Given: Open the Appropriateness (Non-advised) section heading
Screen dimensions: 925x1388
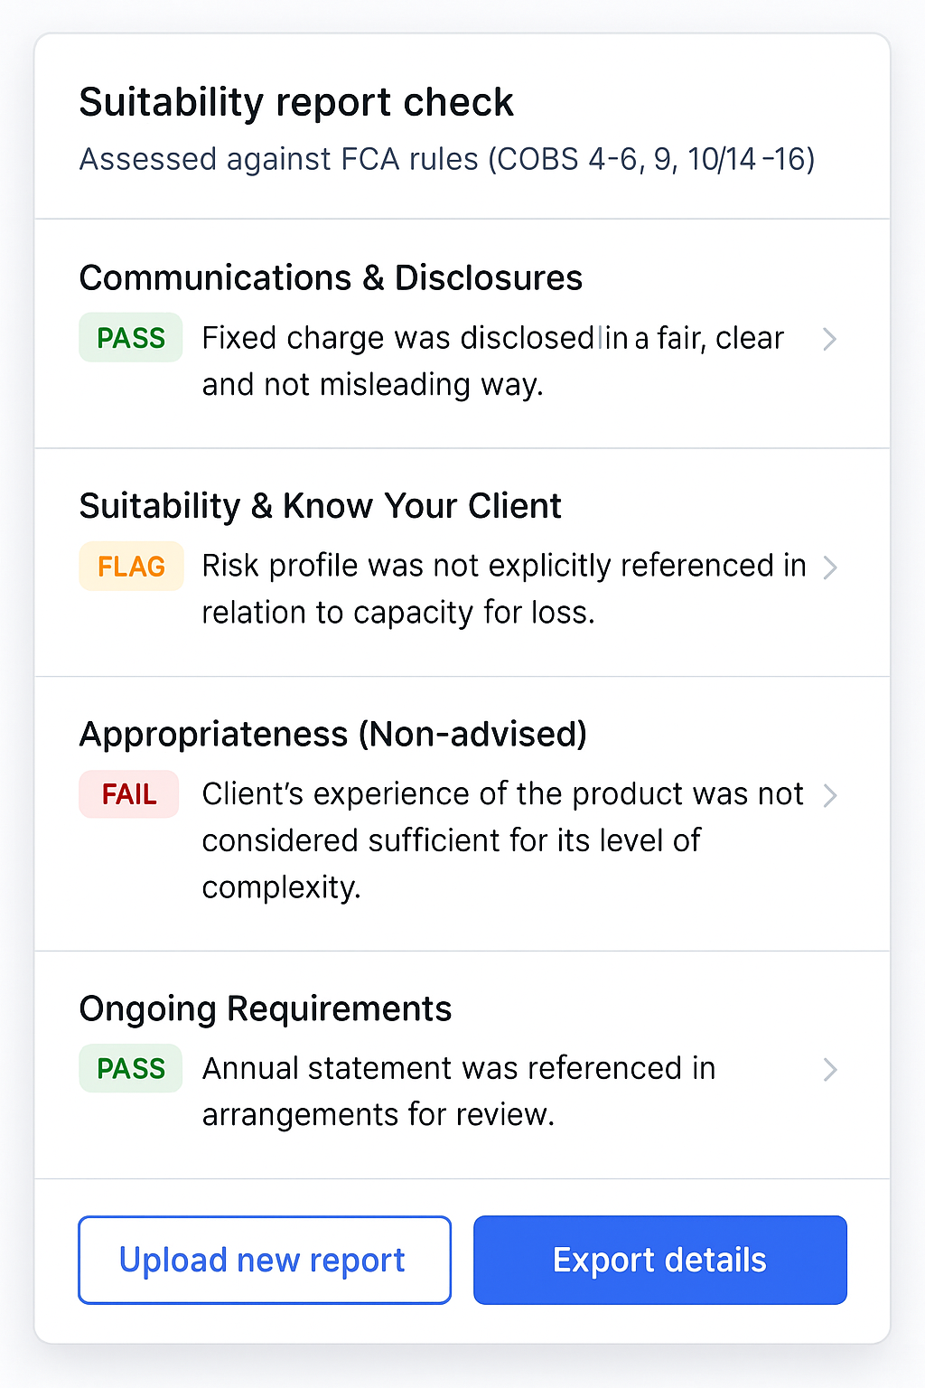Looking at the screenshot, I should coord(333,734).
